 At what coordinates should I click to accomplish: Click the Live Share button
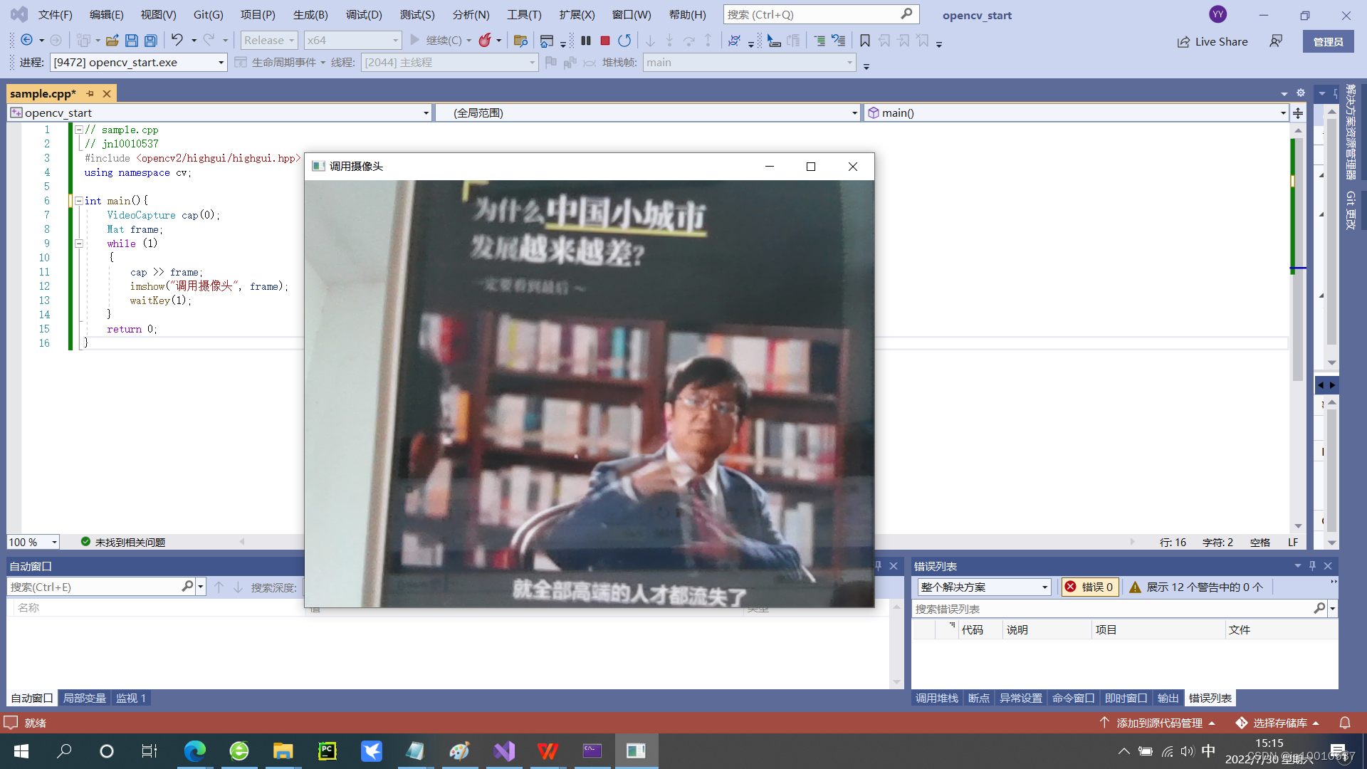(1213, 41)
